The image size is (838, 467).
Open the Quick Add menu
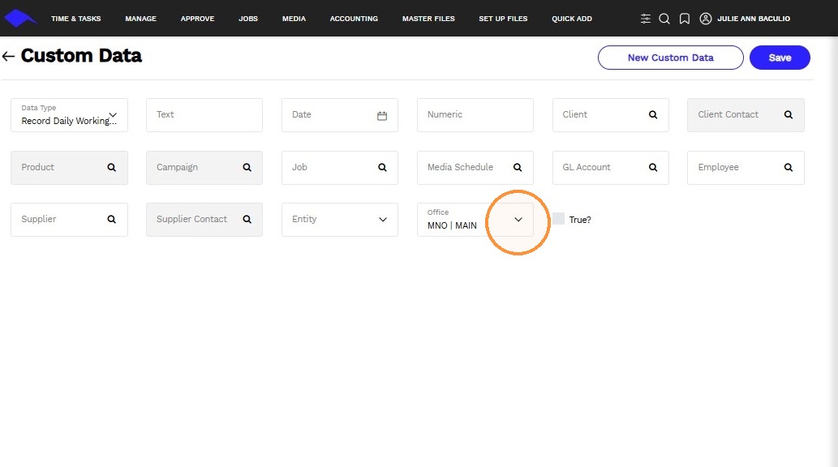[572, 19]
